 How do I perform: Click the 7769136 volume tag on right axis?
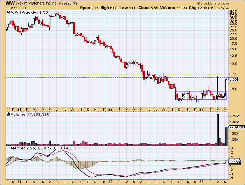pos(237,127)
